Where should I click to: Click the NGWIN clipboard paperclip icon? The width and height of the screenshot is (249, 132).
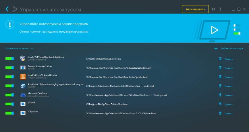pos(23,86)
